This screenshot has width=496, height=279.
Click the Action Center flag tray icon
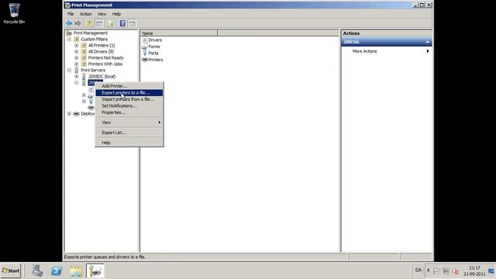click(436, 270)
